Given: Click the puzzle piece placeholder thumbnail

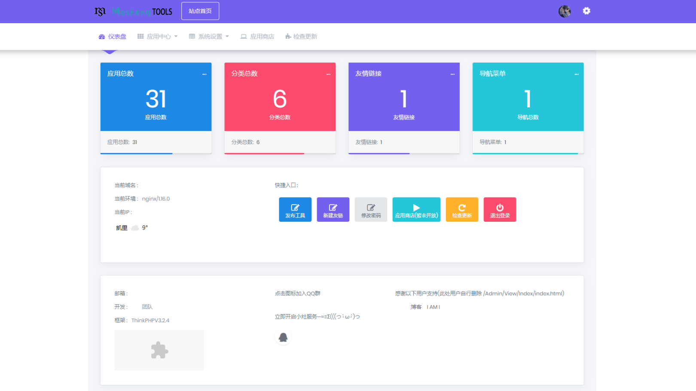Looking at the screenshot, I should [x=159, y=350].
